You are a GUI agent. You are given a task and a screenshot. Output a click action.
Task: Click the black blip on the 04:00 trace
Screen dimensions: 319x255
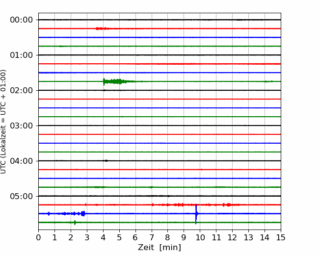[x=106, y=161]
